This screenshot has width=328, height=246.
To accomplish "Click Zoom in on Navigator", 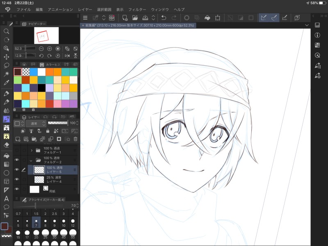I will [x=50, y=49].
